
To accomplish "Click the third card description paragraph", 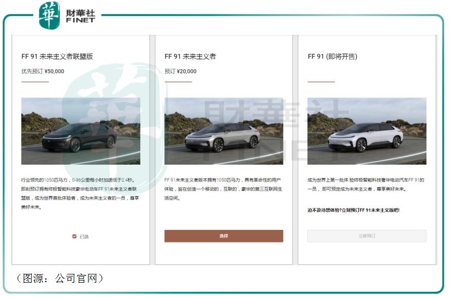I will coord(366,185).
